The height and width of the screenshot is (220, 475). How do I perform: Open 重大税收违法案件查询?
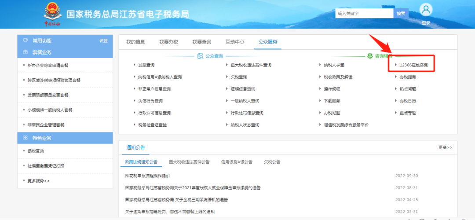(251, 65)
